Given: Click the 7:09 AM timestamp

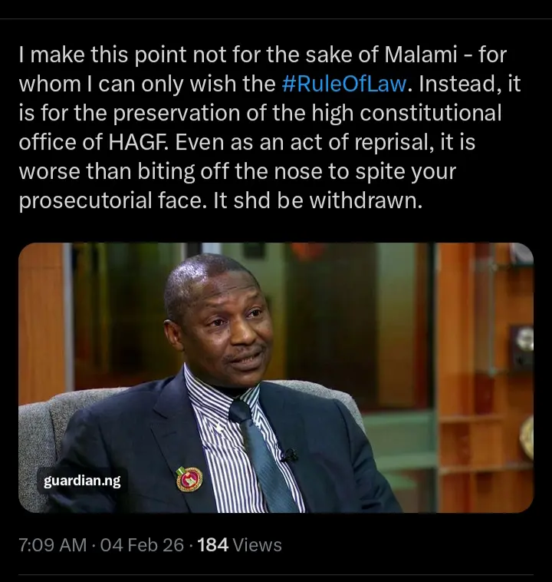Looking at the screenshot, I should point(52,545).
